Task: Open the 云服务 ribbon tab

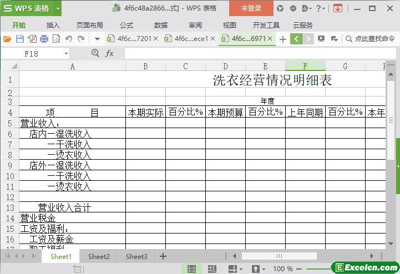Action: 303,26
